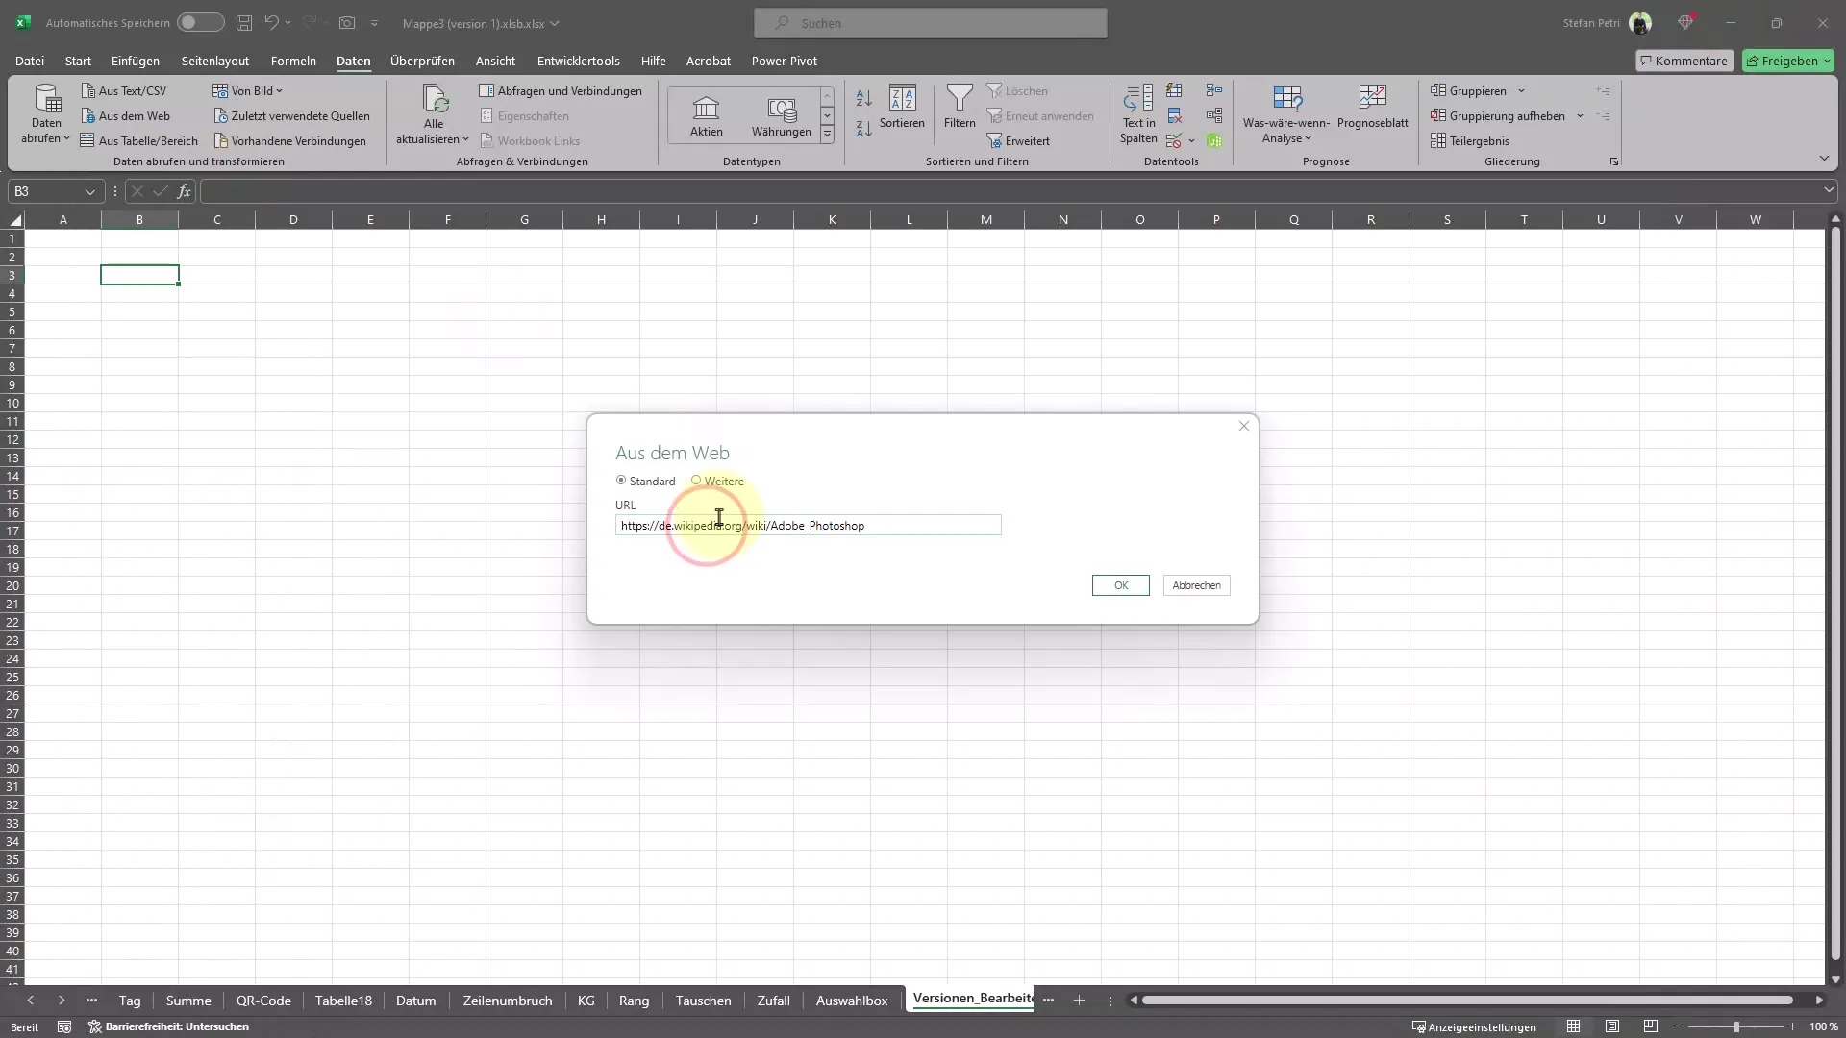This screenshot has height=1038, width=1846.
Task: Click the Teilergebnis subtotal command
Action: click(x=1470, y=140)
